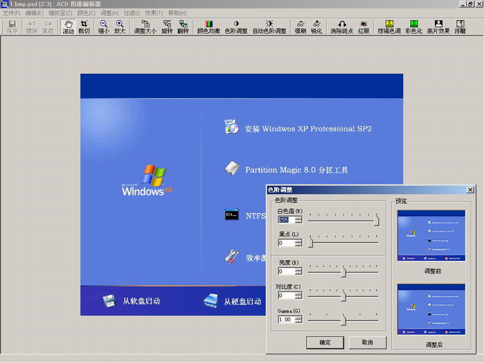
Task: Click the Gamma field showing 1.00
Action: [287, 319]
